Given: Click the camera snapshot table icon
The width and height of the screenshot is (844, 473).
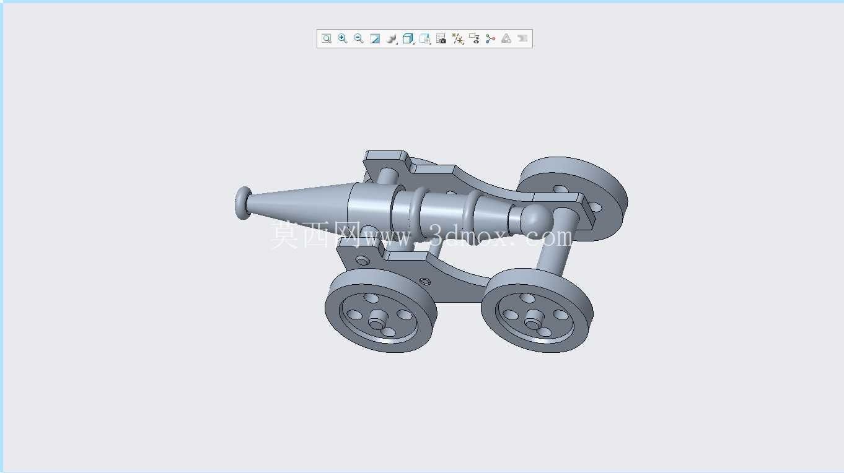Looking at the screenshot, I should (x=441, y=38).
